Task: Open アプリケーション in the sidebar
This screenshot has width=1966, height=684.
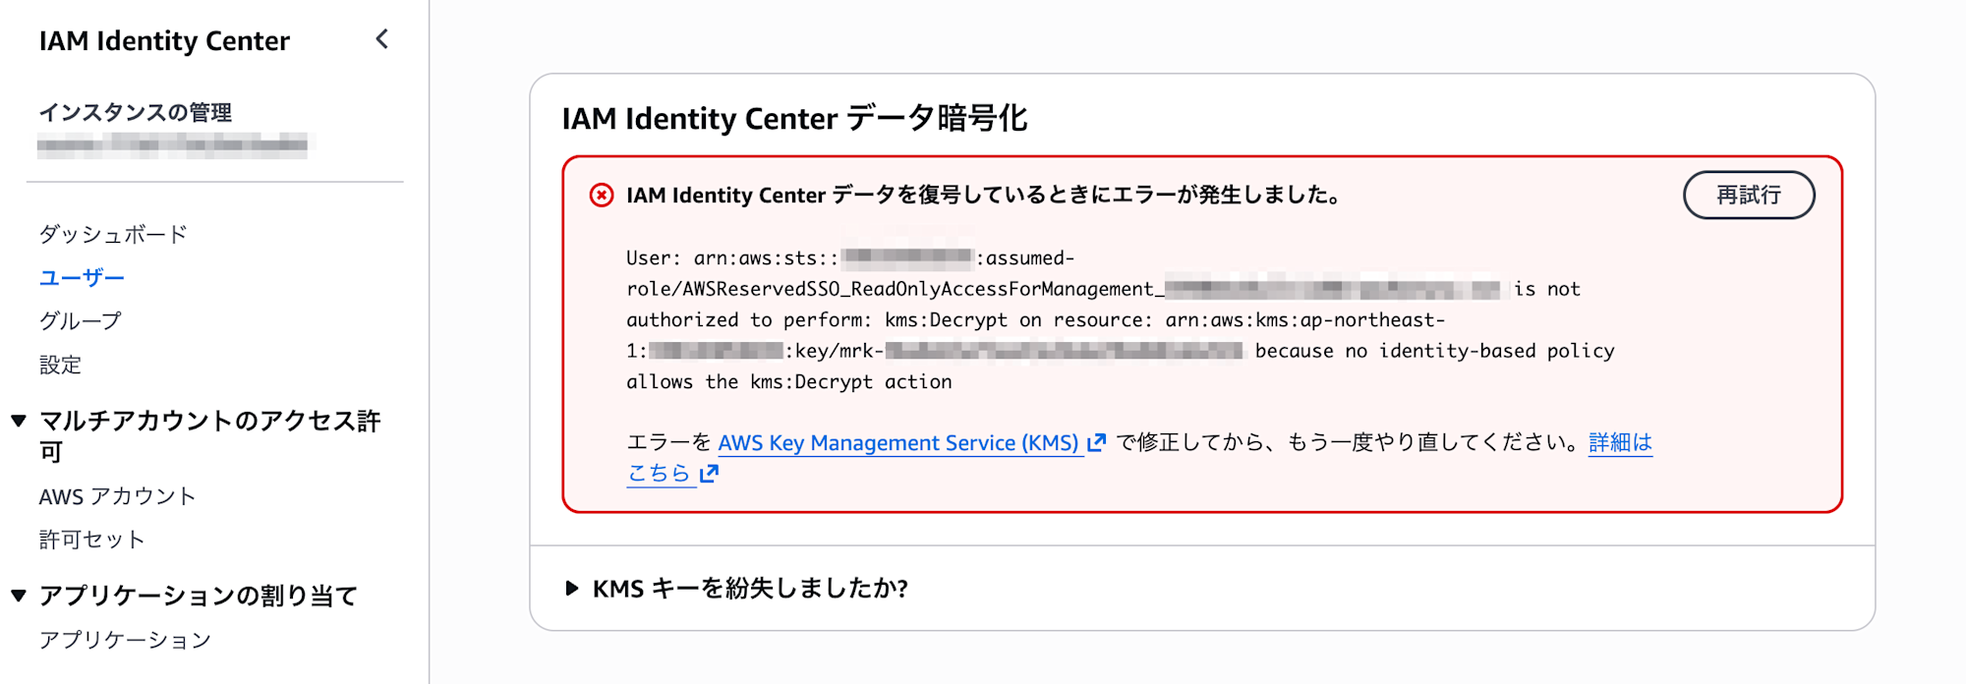Action: click(125, 640)
